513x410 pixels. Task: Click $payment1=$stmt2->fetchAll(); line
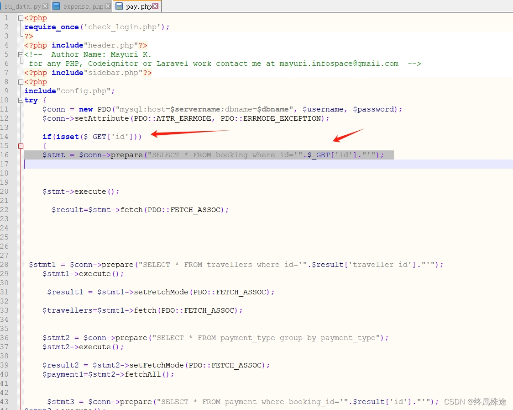pos(108,374)
